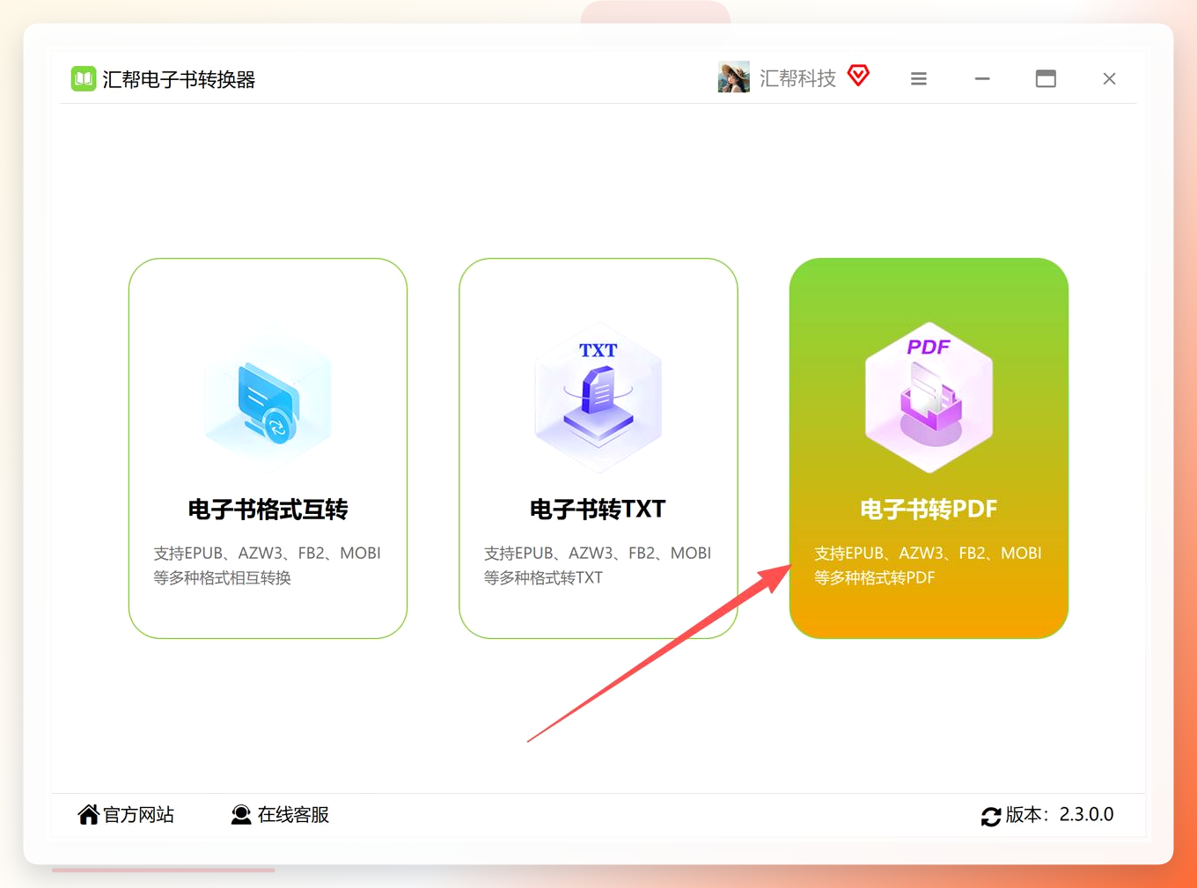Choose the 电子书转PDF title
This screenshot has width=1197, height=888.
pos(929,509)
